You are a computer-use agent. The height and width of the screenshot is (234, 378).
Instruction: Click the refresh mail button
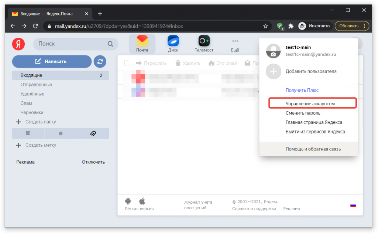click(x=100, y=62)
